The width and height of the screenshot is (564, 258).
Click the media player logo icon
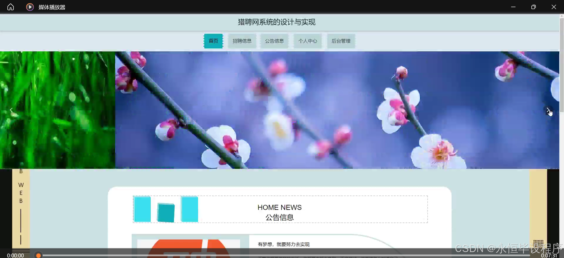click(x=30, y=7)
